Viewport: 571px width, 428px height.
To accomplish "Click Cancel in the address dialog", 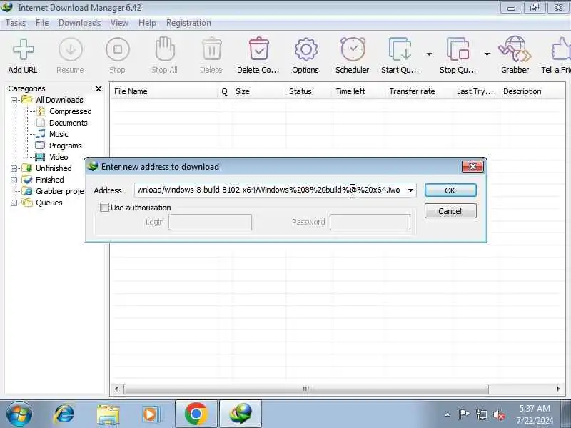I will 450,211.
